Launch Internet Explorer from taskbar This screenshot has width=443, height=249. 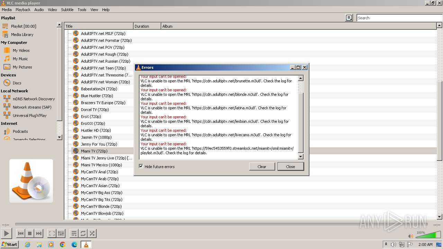pyautogui.click(x=27, y=245)
